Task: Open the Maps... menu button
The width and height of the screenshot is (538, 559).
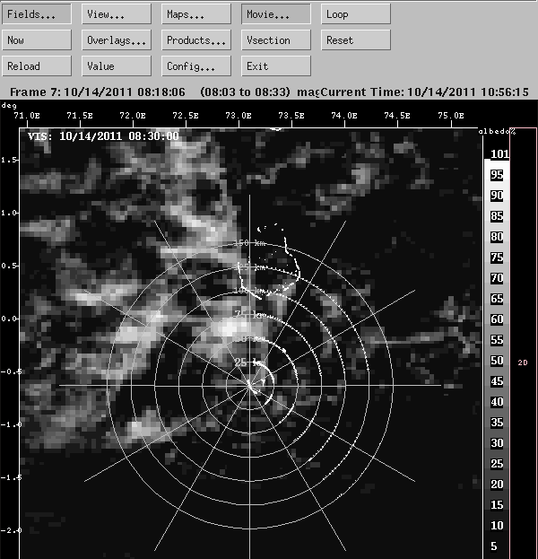Action: [196, 14]
